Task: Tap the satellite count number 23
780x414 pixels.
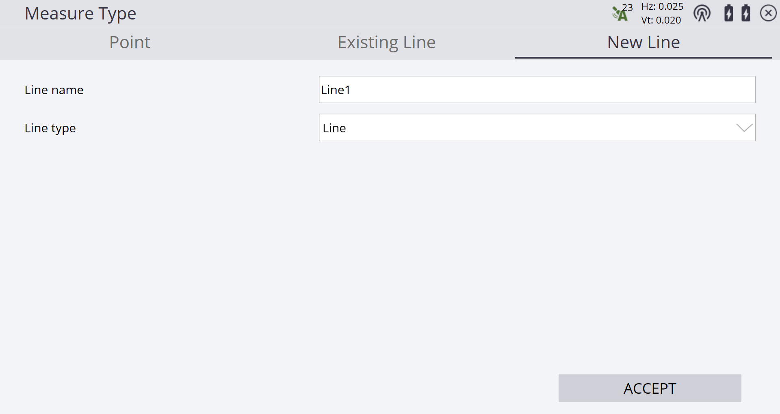Action: tap(628, 7)
